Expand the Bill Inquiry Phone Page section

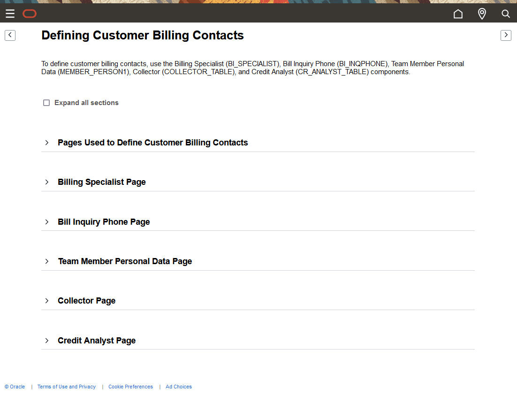click(x=104, y=221)
